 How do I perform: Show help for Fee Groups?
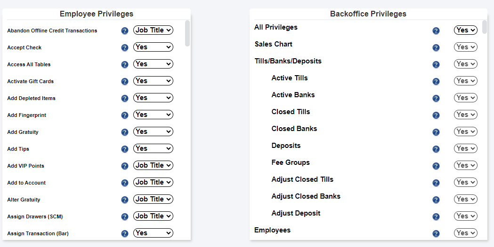coord(436,166)
